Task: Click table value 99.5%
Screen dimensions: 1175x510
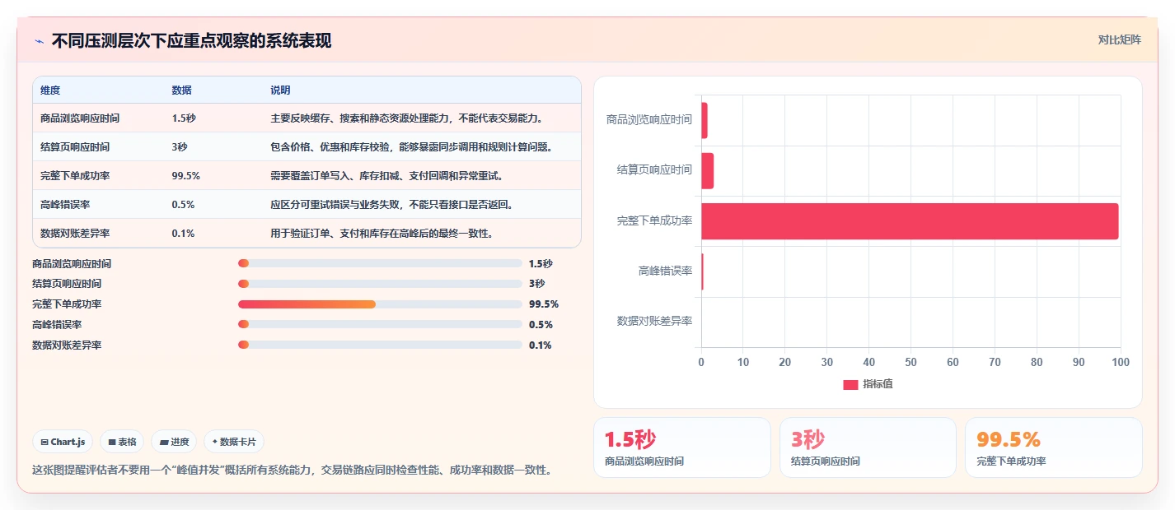Action: [x=185, y=176]
